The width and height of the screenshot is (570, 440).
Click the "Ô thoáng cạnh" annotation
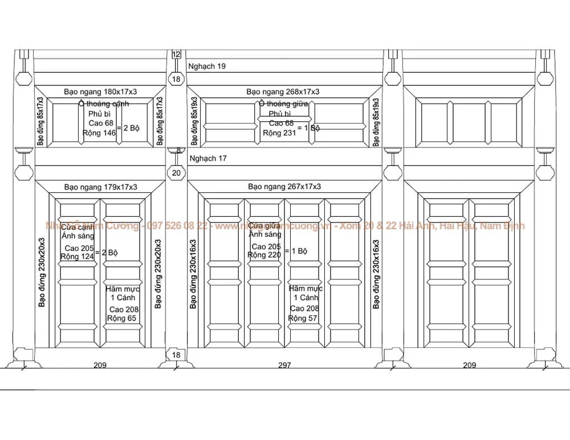[104, 104]
